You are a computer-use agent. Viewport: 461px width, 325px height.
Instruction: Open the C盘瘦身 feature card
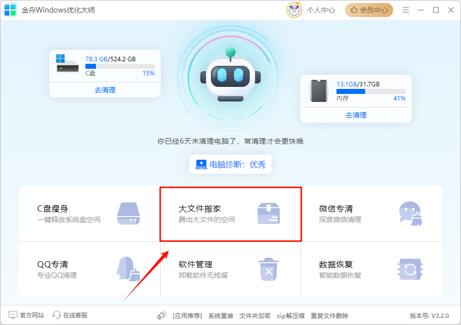[x=90, y=214]
